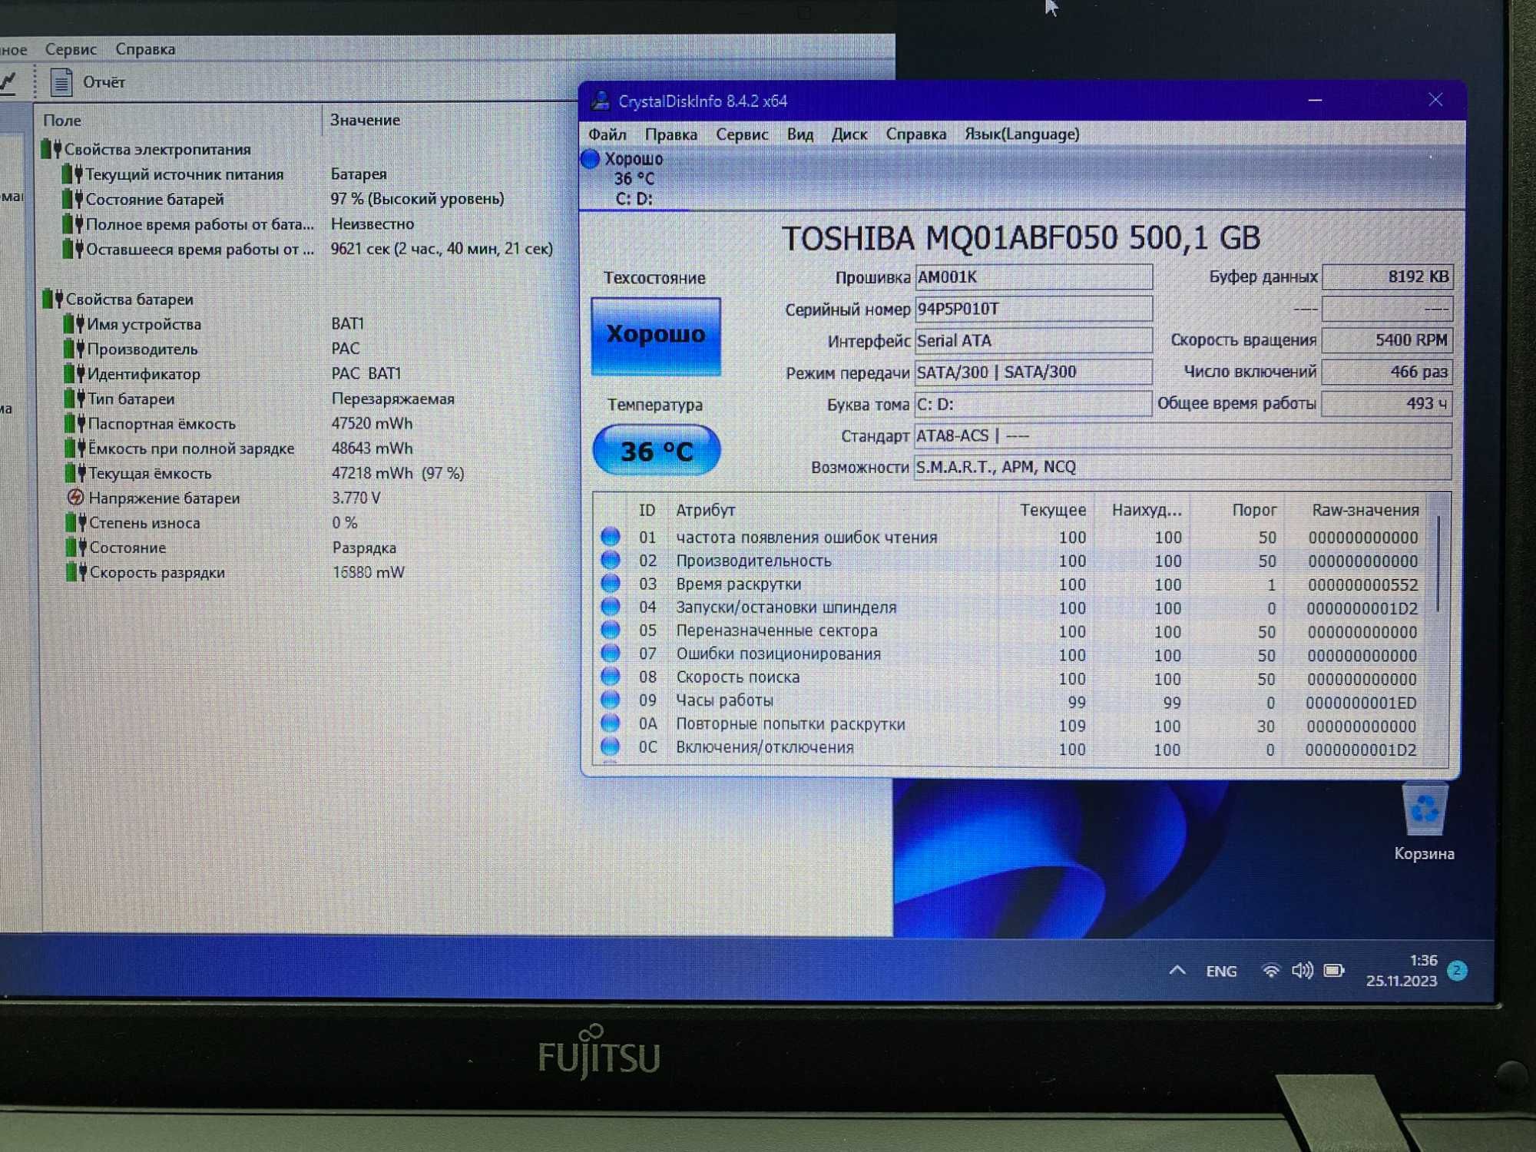Click the Корзина recycle bin desktop icon
This screenshot has height=1152, width=1536.
coord(1425,823)
